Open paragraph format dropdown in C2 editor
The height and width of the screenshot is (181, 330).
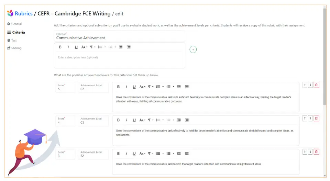[151, 87]
